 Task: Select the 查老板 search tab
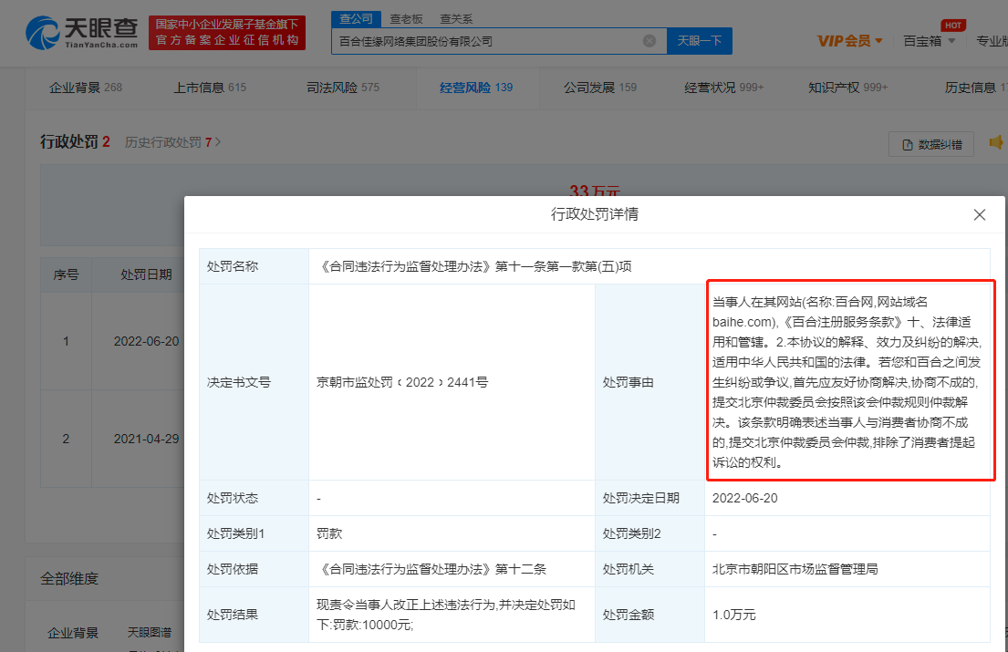(x=406, y=18)
